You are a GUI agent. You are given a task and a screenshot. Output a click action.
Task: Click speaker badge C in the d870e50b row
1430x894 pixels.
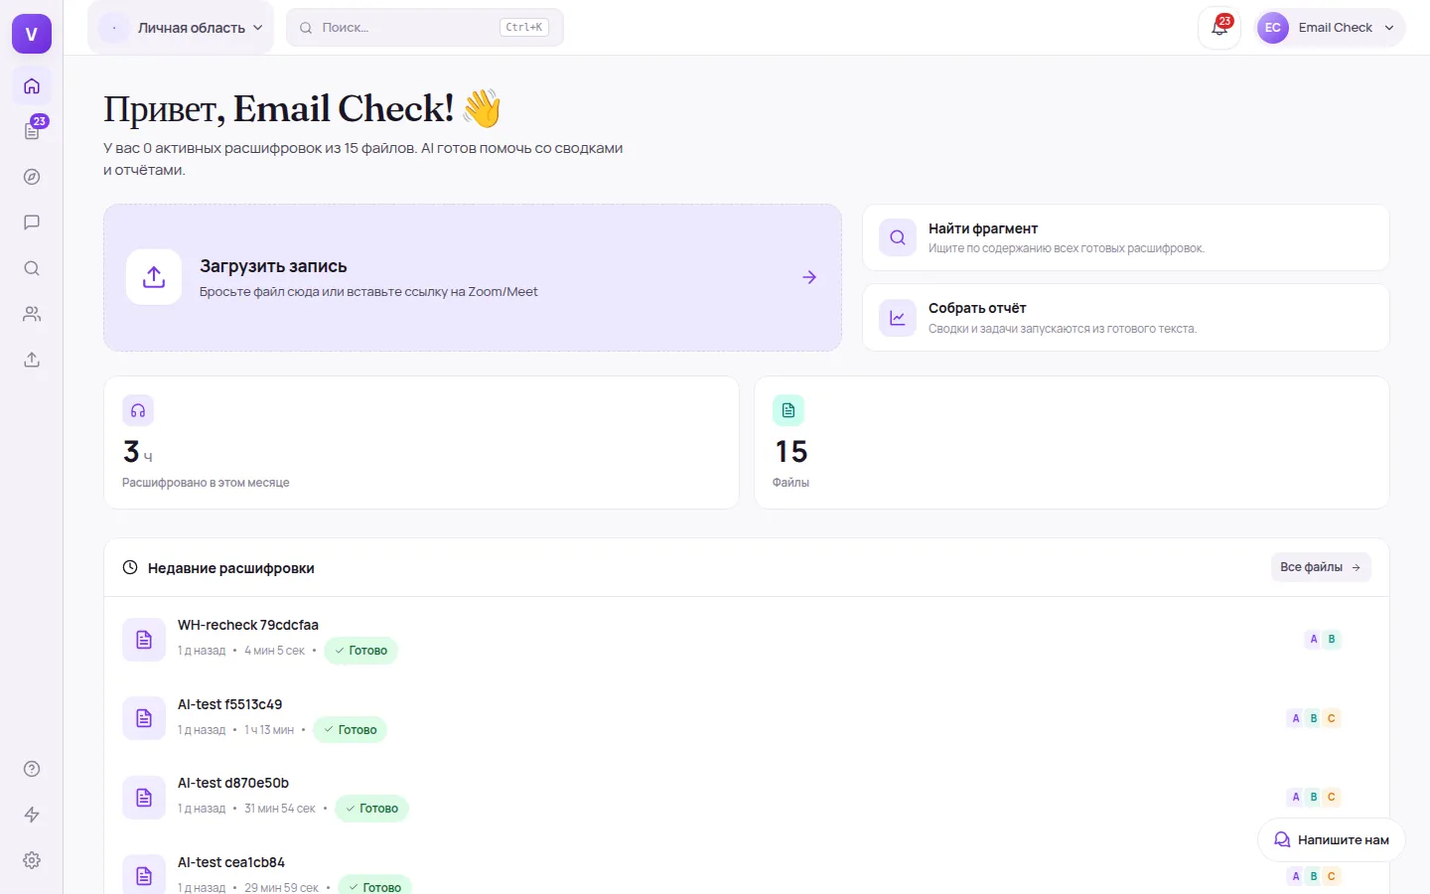point(1332,797)
